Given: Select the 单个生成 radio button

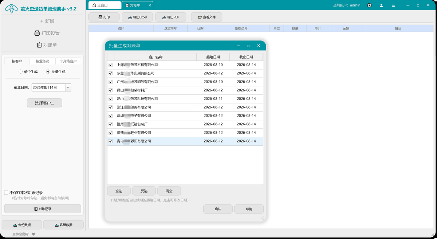Looking at the screenshot, I should [x=28, y=72].
